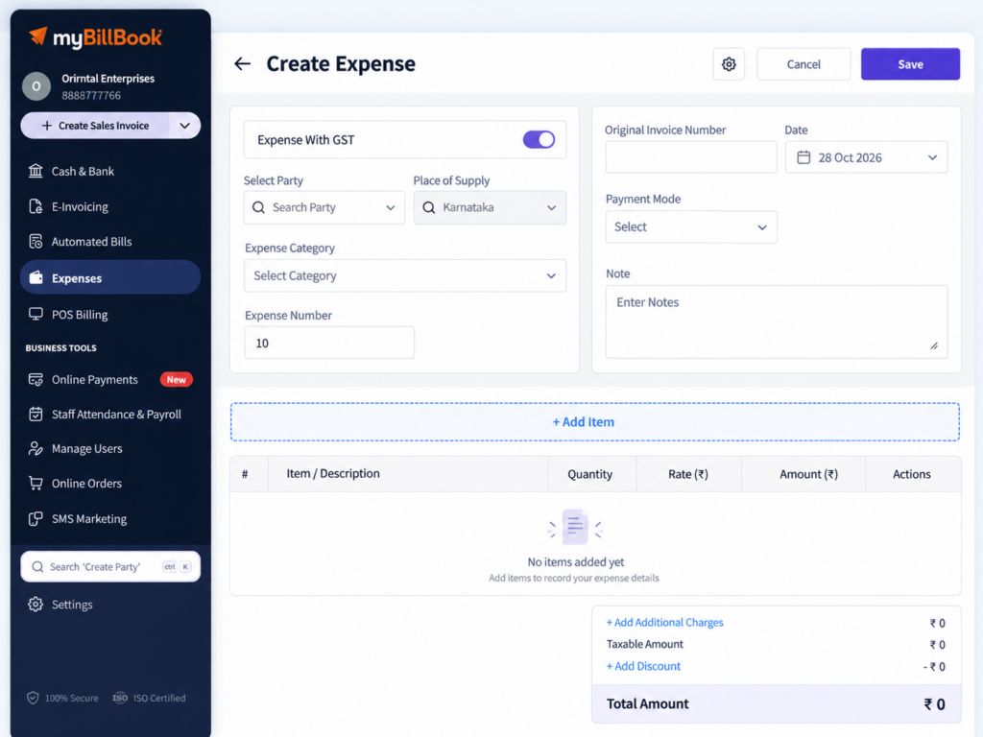Click the Quantity column header
This screenshot has height=737, width=983.
(590, 474)
